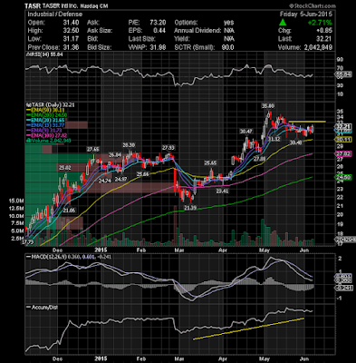Click the P/E value 73.20
The width and height of the screenshot is (356, 363).
pos(158,23)
